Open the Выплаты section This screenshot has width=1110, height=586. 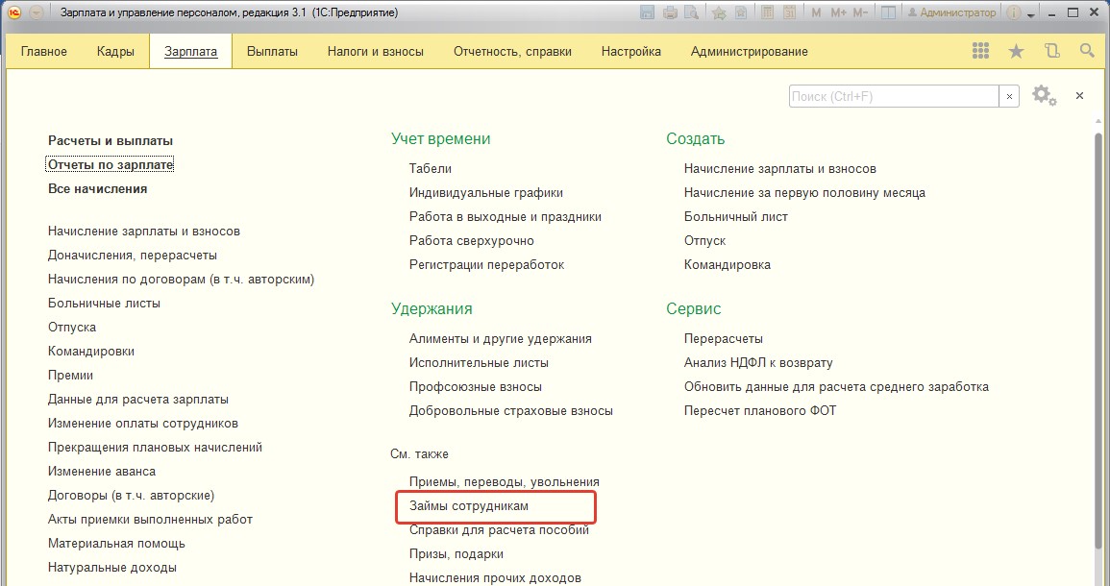coord(273,51)
